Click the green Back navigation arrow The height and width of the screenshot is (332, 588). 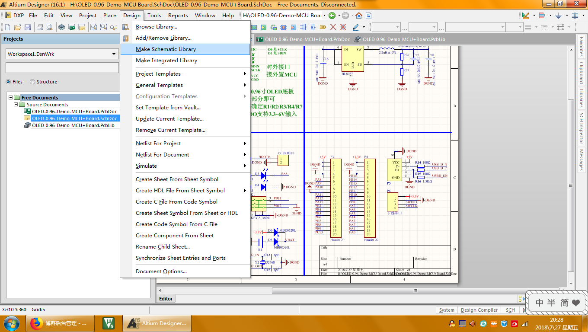click(332, 16)
